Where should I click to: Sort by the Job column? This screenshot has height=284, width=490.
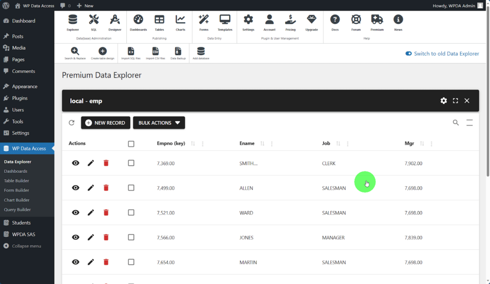point(338,144)
